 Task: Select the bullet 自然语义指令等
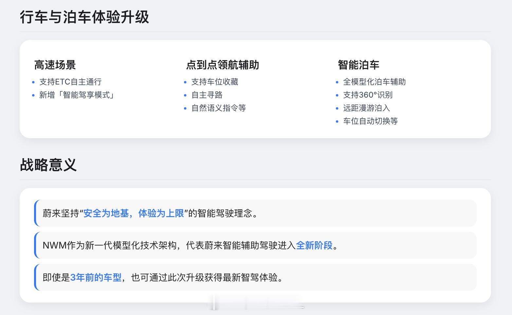pyautogui.click(x=219, y=108)
